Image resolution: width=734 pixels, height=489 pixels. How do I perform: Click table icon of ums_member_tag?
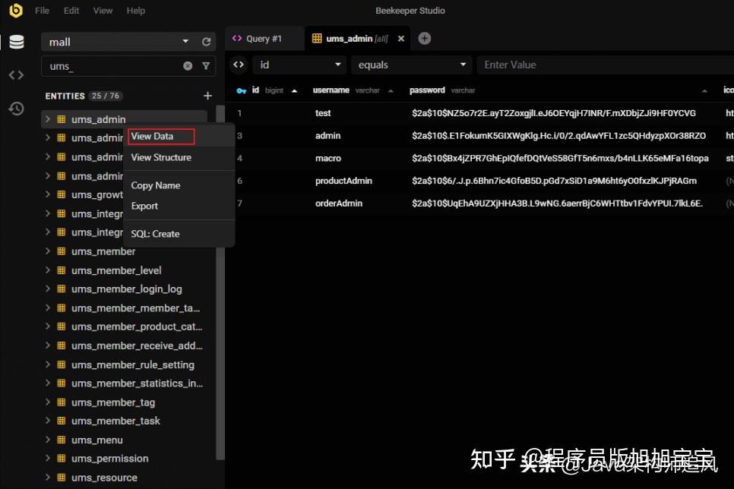pyautogui.click(x=61, y=402)
